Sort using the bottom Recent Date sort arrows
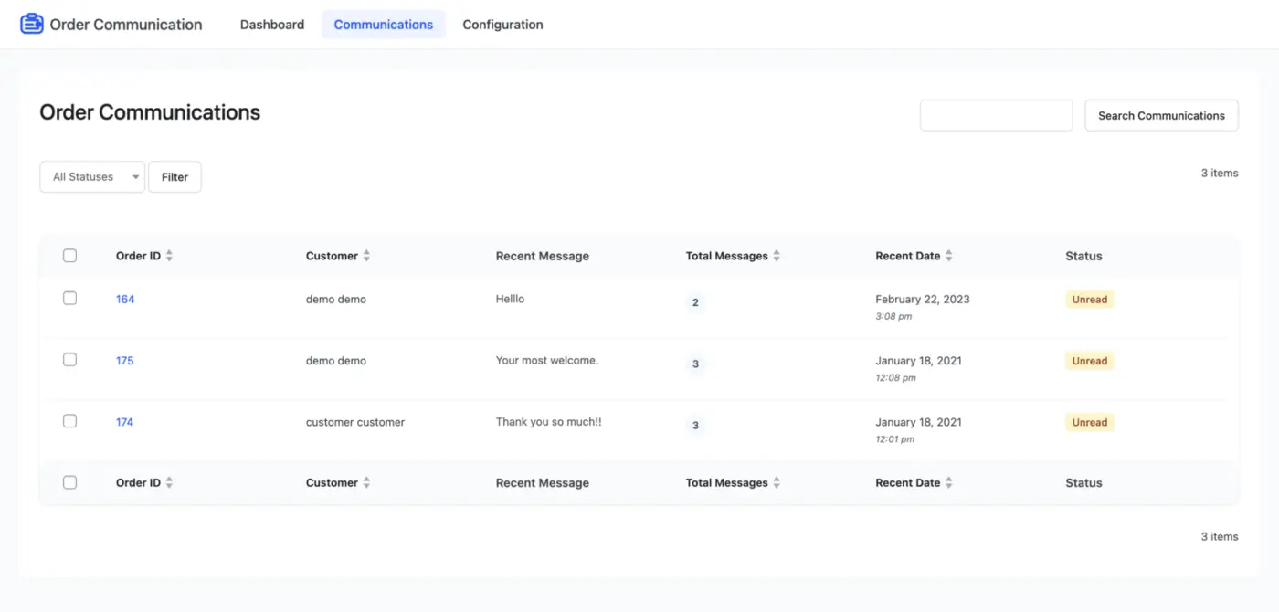Image resolution: width=1279 pixels, height=612 pixels. point(947,482)
